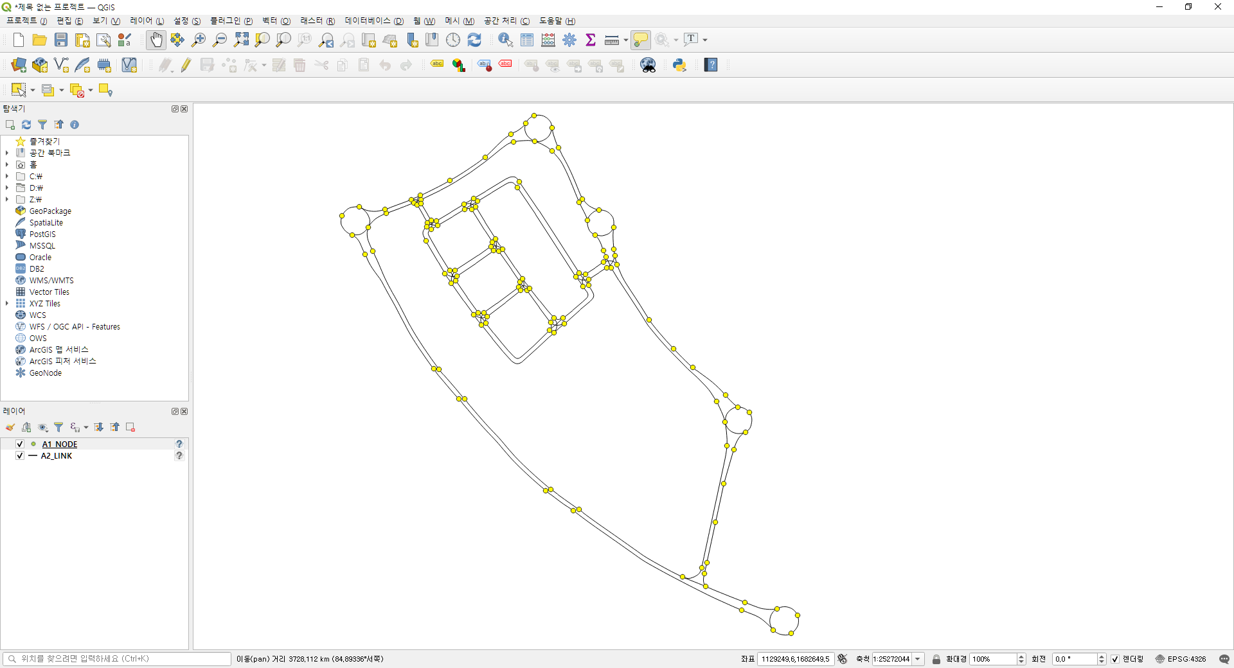This screenshot has width=1234, height=668.
Task: Open the Python console icon
Action: pos(679,65)
